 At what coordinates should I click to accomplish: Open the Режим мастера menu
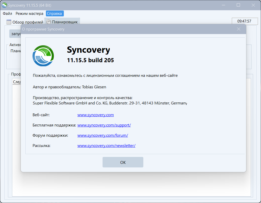pos(29,14)
